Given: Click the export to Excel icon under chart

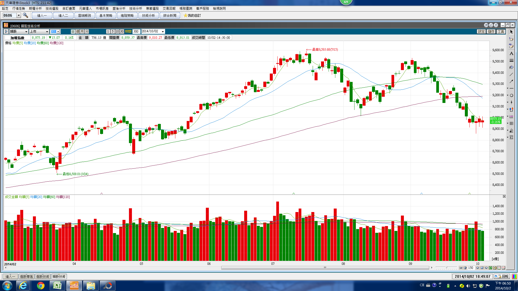Looking at the screenshot, I should click(x=490, y=268).
